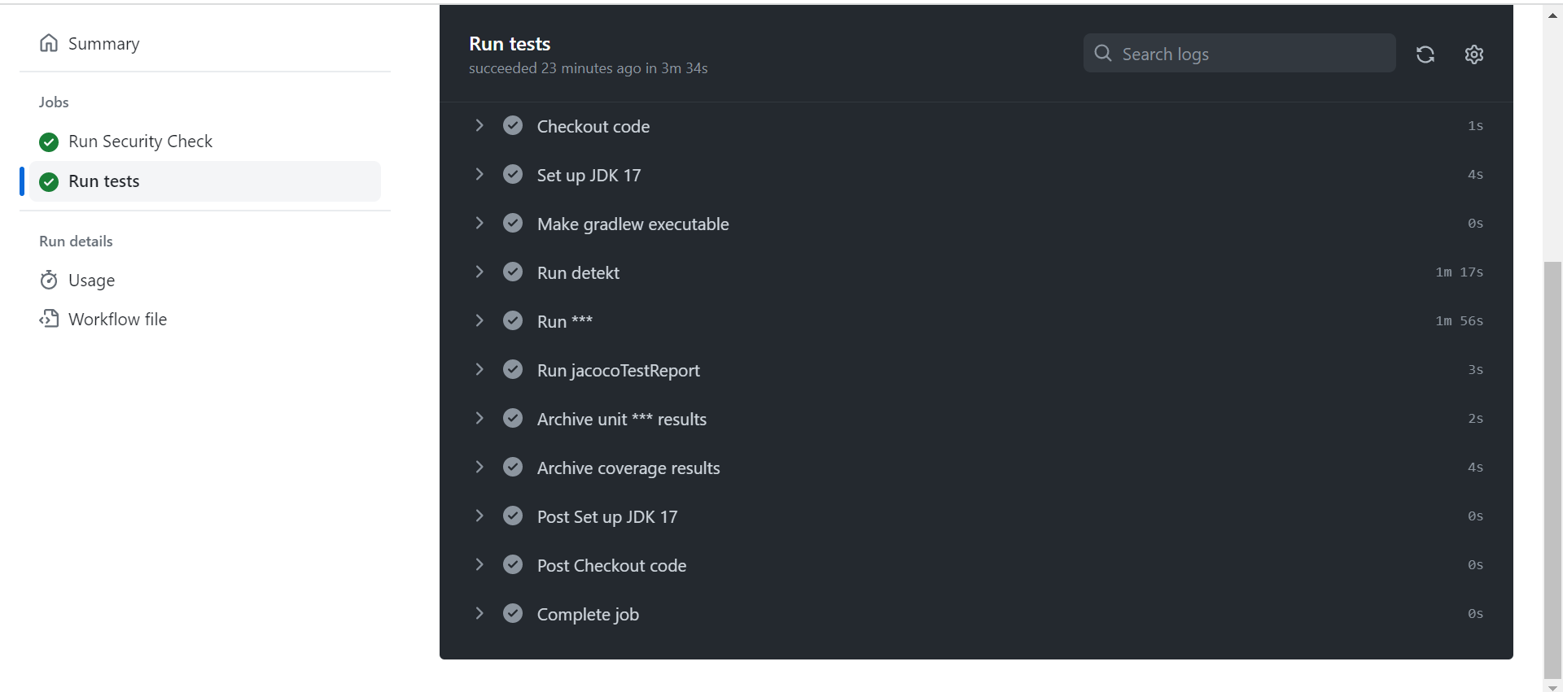1563x692 pixels.
Task: Expand the Run jacocoTestReport step
Action: 479,370
